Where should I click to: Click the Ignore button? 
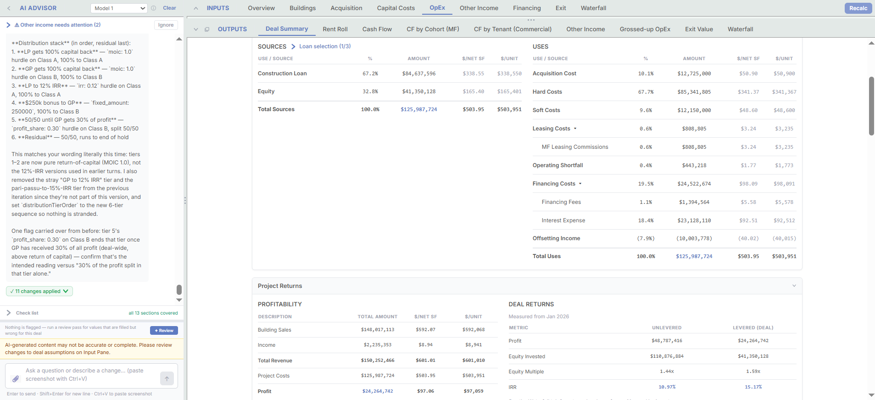point(166,25)
